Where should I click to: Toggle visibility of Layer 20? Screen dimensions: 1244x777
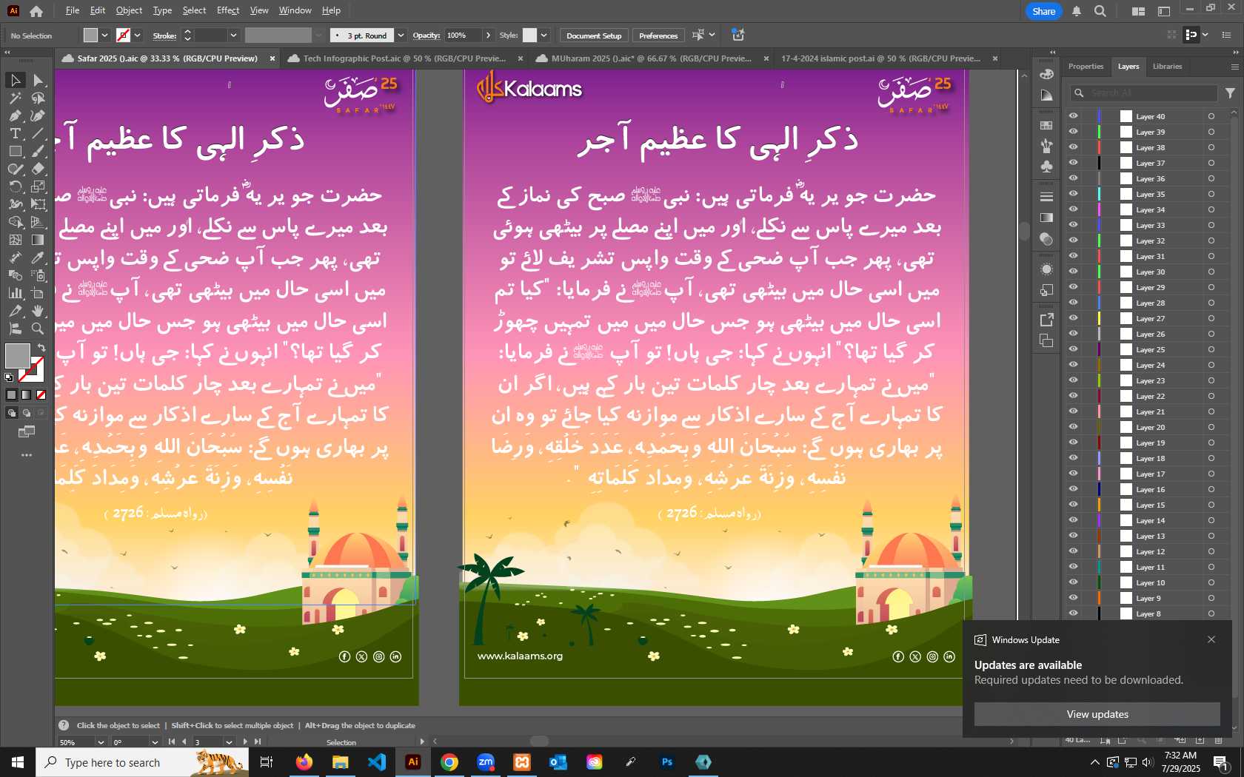tap(1073, 427)
